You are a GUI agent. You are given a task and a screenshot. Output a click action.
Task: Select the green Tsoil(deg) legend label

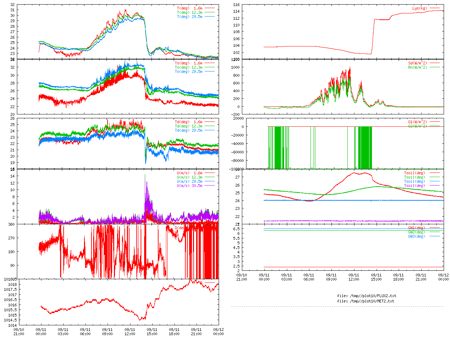[414, 177]
